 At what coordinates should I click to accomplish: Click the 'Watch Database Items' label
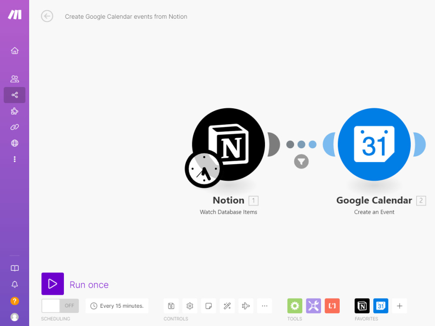tap(229, 212)
